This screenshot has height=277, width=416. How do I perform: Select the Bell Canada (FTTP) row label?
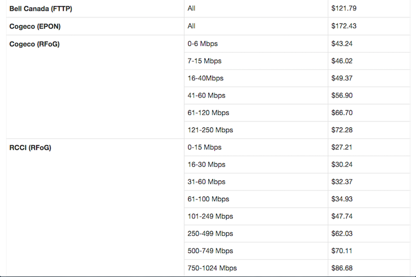point(41,9)
